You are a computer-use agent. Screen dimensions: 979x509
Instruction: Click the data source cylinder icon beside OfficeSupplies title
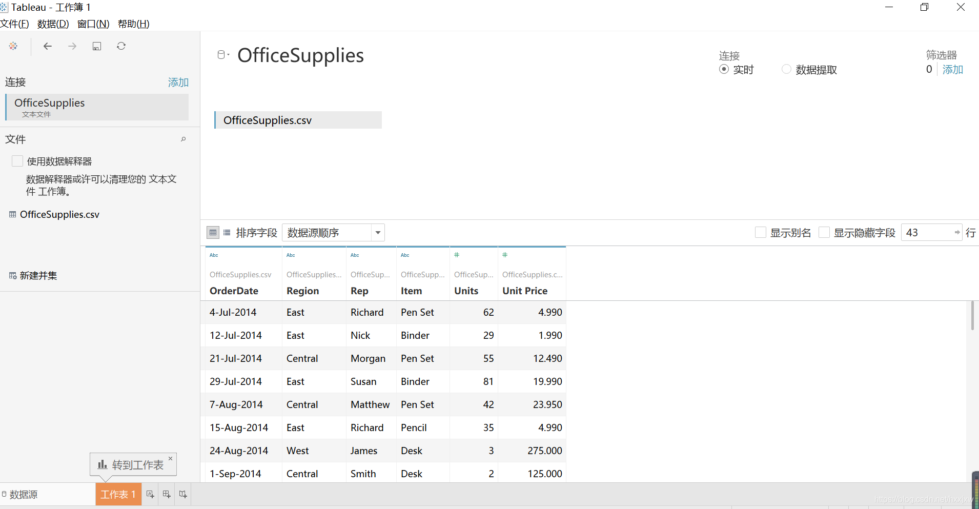tap(221, 55)
